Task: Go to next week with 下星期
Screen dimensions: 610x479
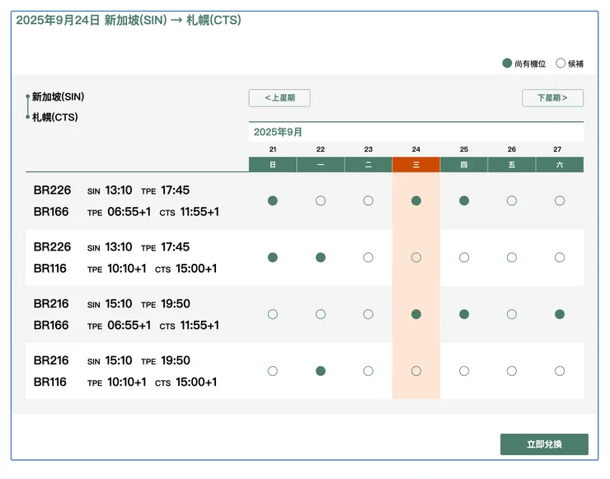Action: pos(552,98)
